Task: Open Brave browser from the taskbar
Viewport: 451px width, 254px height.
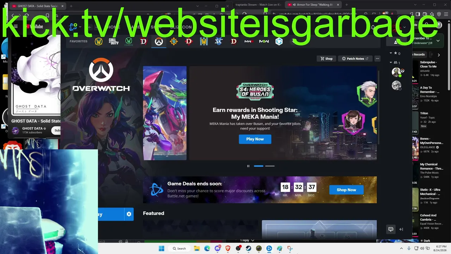Action: click(x=228, y=248)
